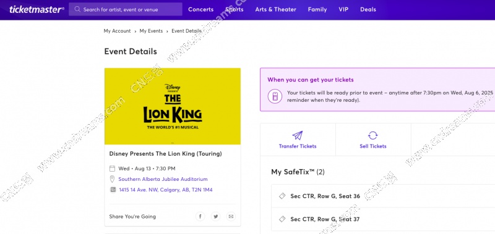Click into the artist, event or venue search field

(126, 9)
